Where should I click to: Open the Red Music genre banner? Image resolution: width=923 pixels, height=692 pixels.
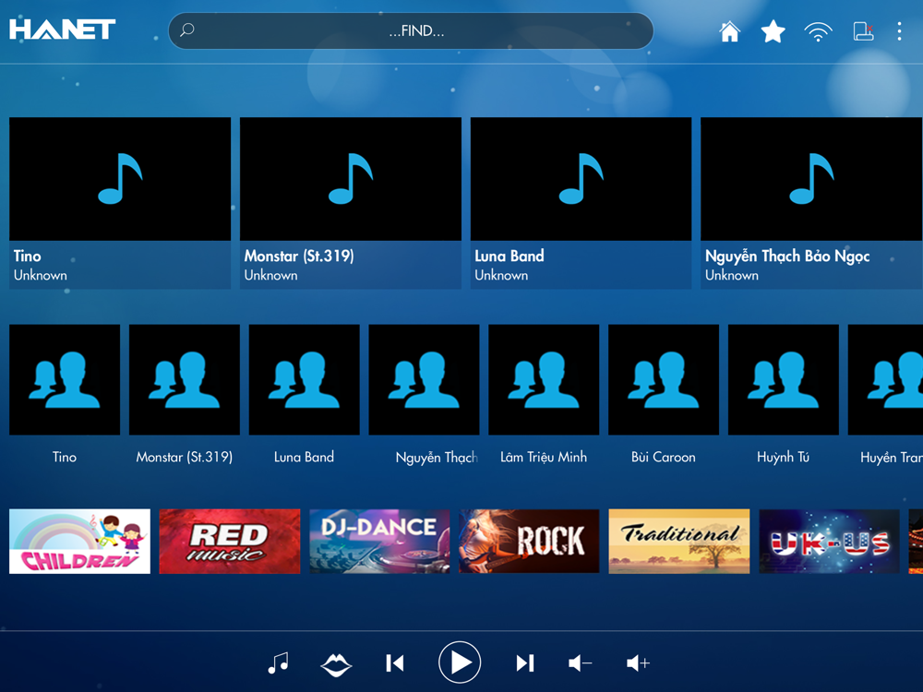click(x=230, y=542)
